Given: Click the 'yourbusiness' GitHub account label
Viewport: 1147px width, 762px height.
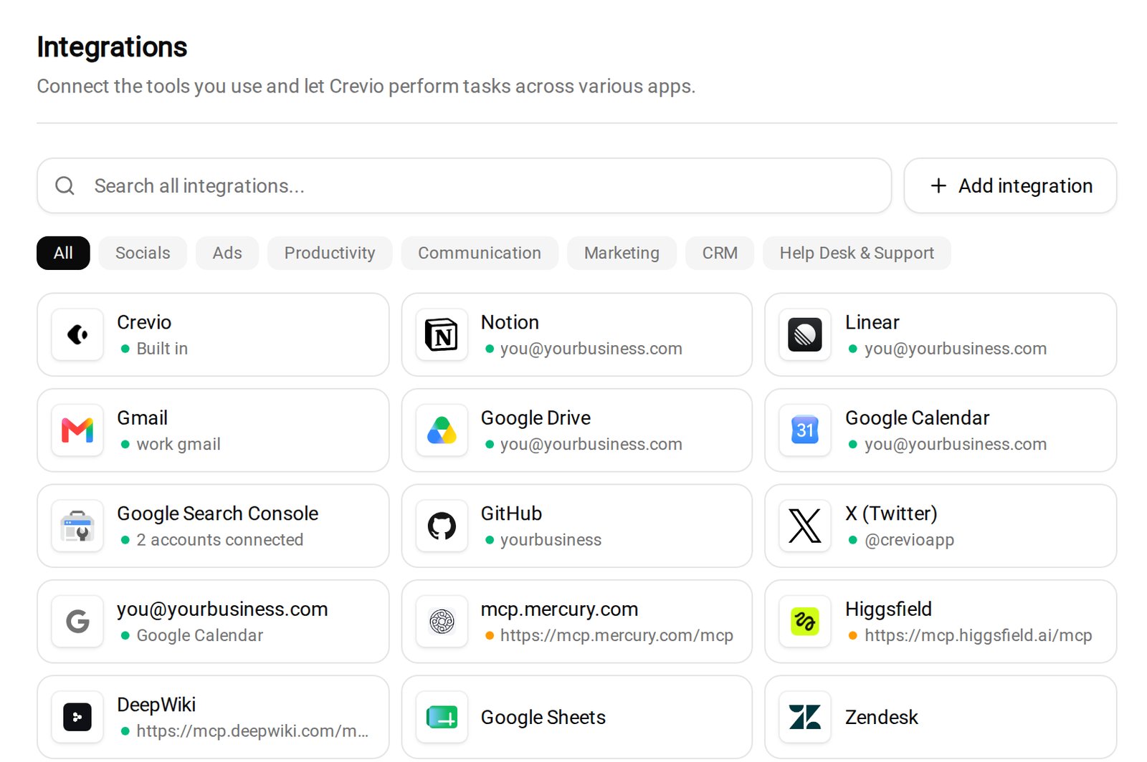Looking at the screenshot, I should click(551, 540).
